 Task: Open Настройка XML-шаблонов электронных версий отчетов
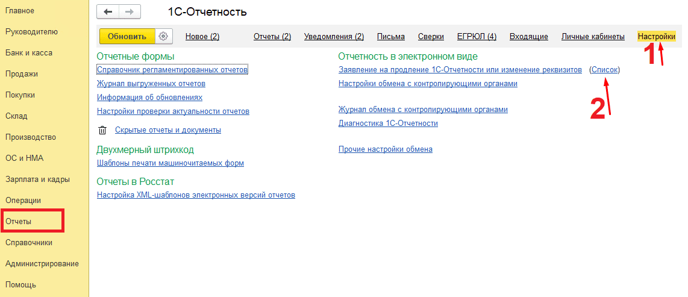pos(196,195)
